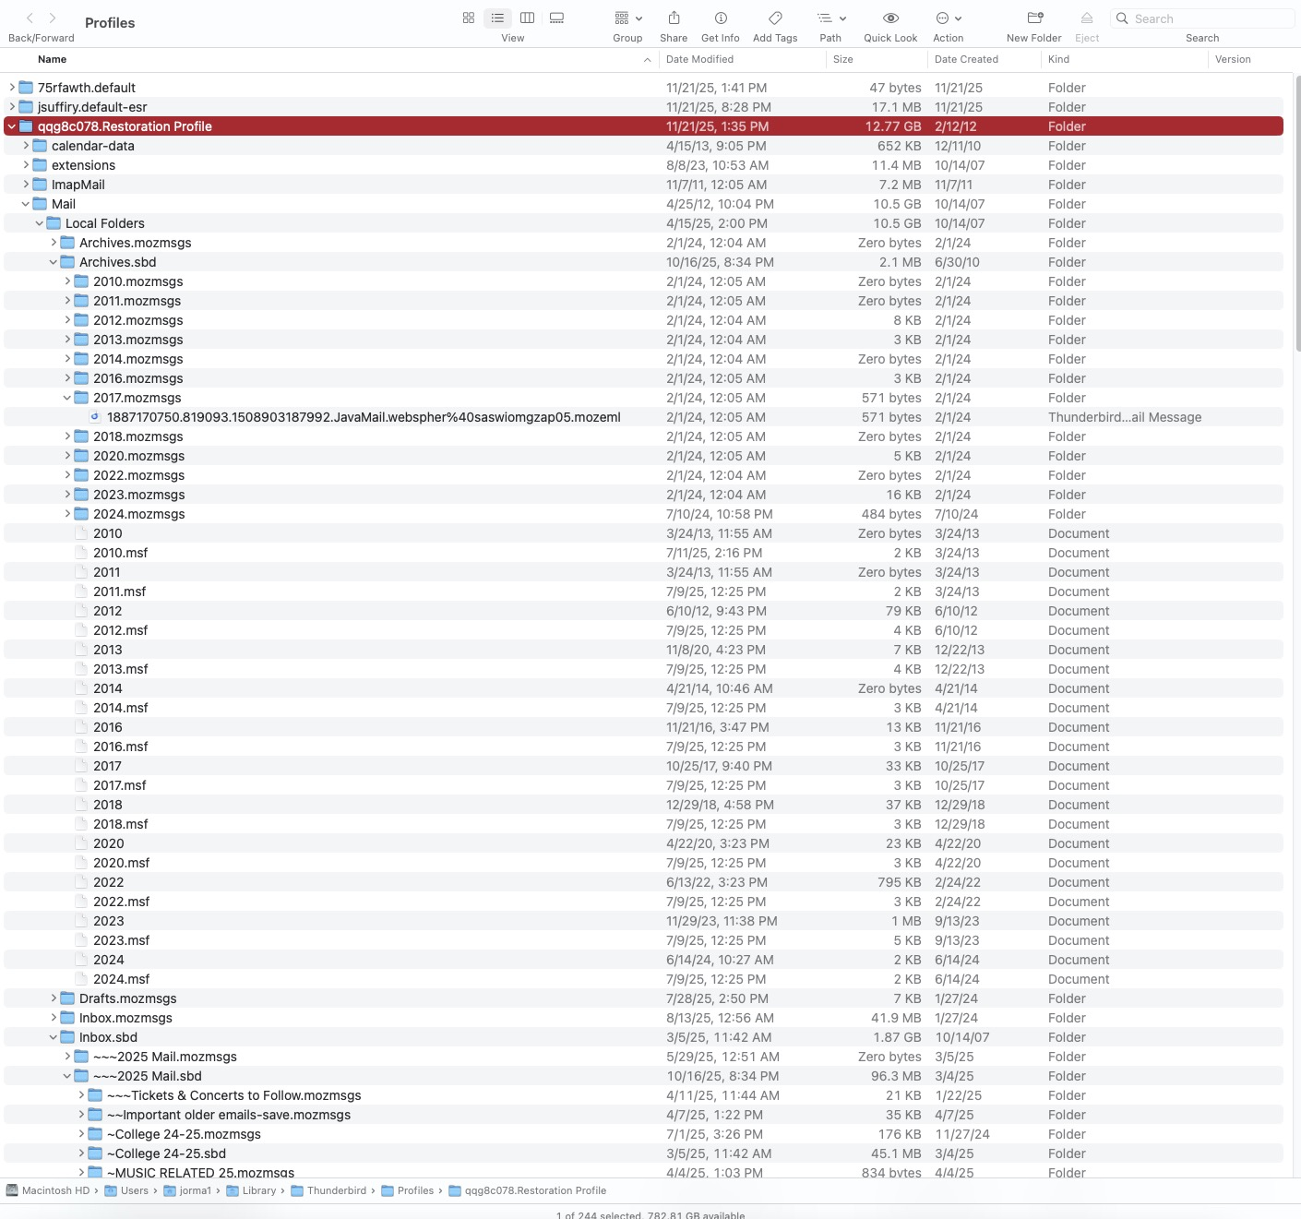Switch to column view

528,18
